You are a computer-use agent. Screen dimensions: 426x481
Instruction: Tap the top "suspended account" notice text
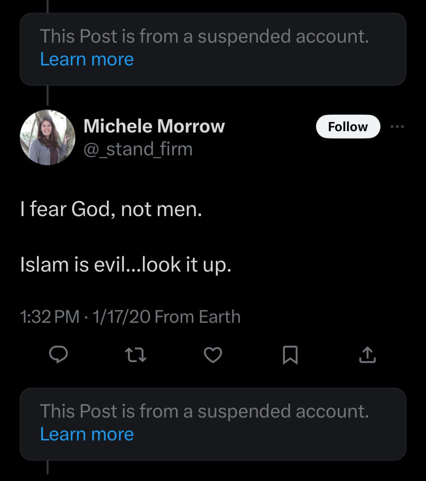coord(204,36)
